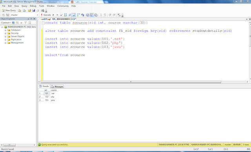Click the Increase Indent icon
This screenshot has height=152, width=251.
click(114, 15)
